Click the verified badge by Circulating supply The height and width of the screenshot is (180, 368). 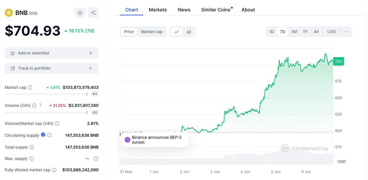tap(43, 135)
